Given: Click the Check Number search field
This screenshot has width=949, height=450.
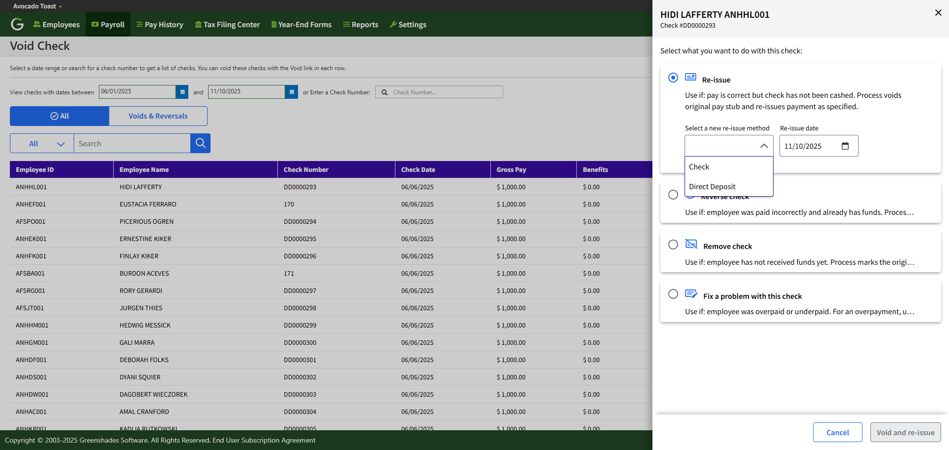Looking at the screenshot, I should point(445,92).
